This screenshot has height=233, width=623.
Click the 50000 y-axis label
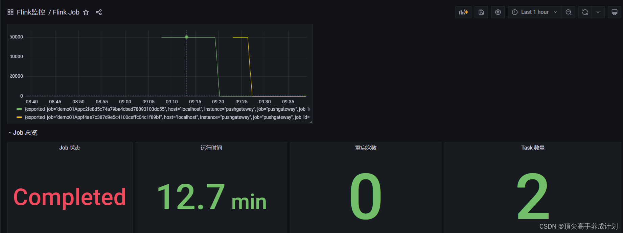pos(17,37)
